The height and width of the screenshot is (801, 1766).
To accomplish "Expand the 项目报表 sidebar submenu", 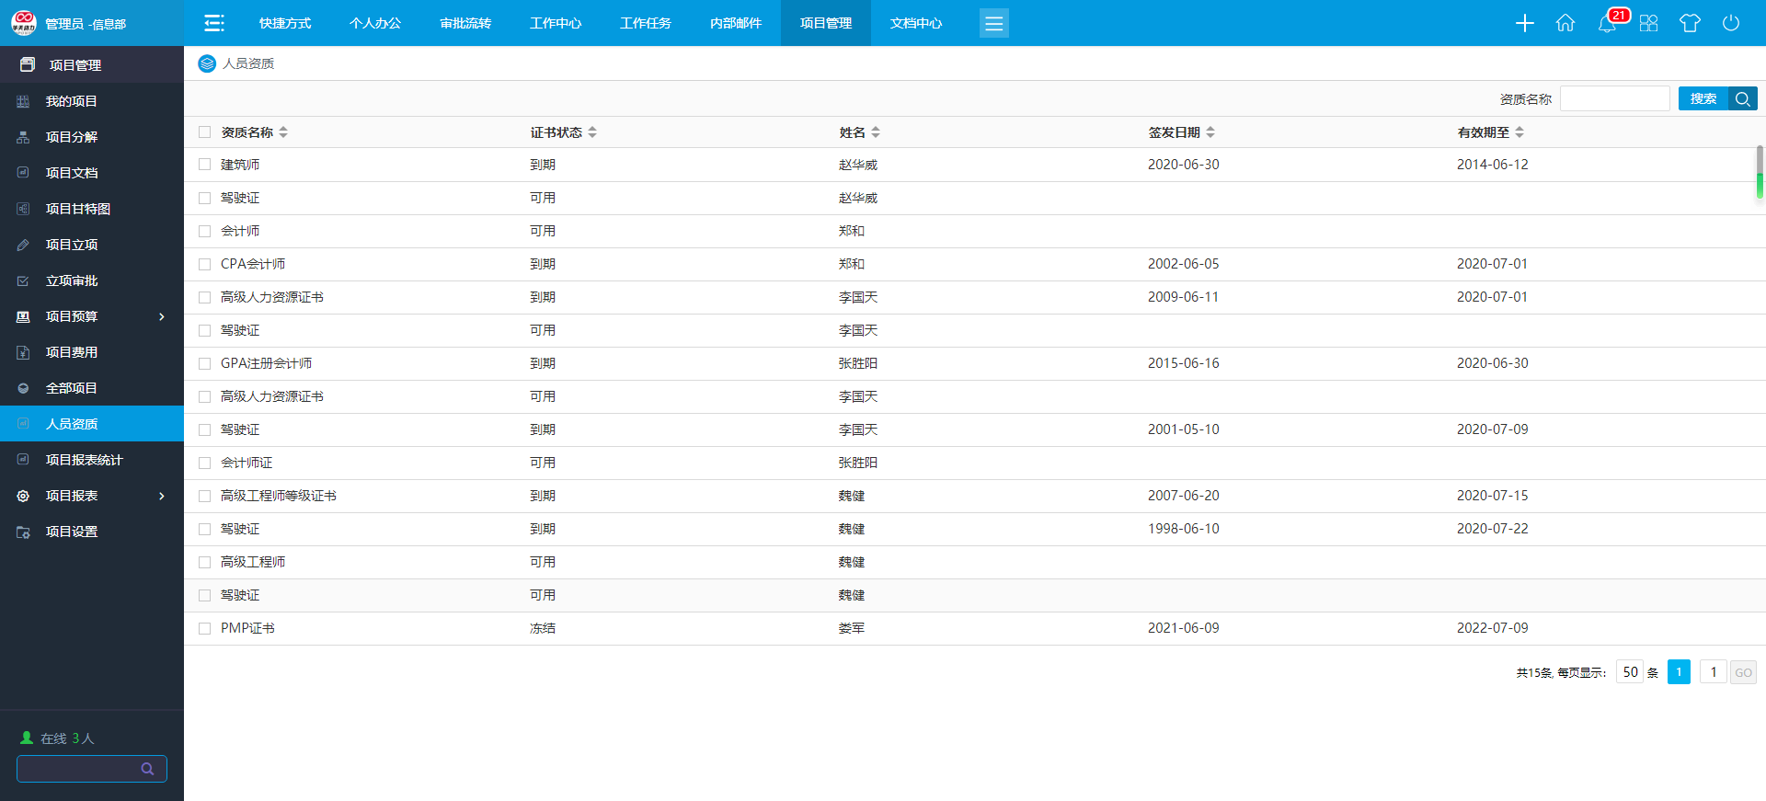I will pyautogui.click(x=162, y=496).
